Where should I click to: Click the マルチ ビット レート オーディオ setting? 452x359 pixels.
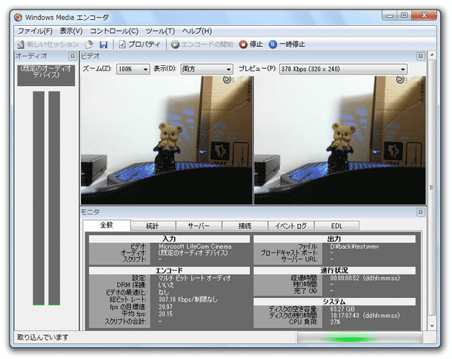coord(195,278)
